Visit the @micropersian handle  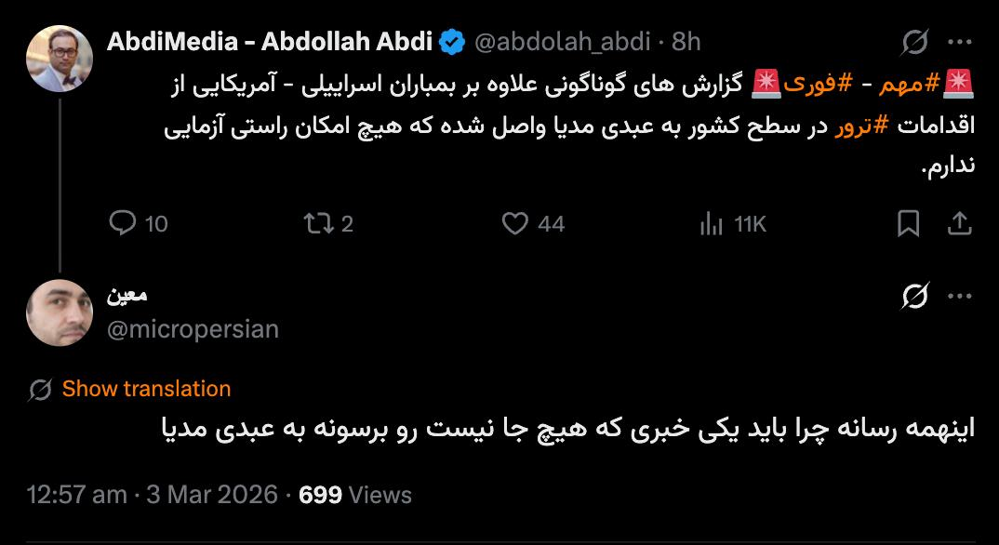193,329
